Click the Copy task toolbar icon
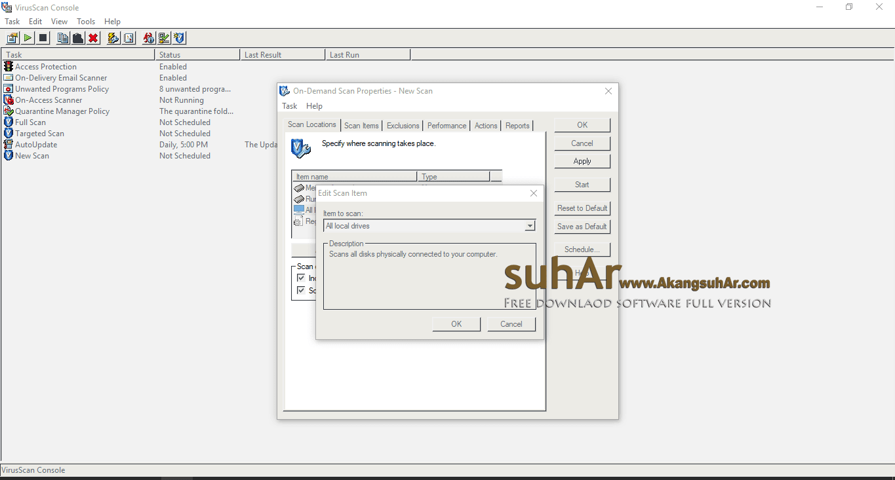 [63, 38]
